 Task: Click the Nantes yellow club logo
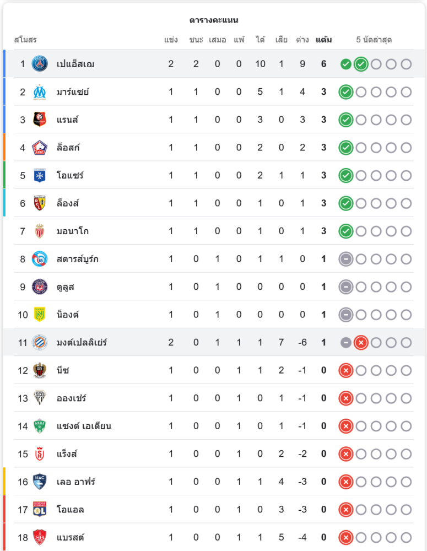coord(40,315)
